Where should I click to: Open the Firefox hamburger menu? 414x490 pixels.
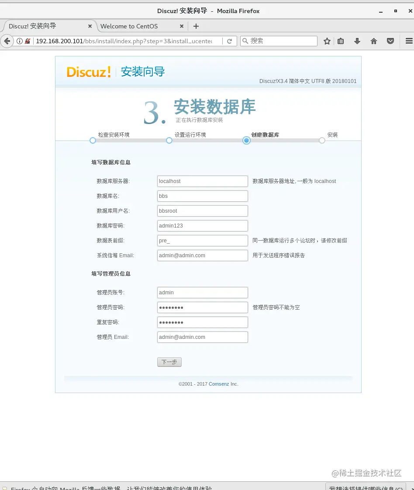coord(409,41)
